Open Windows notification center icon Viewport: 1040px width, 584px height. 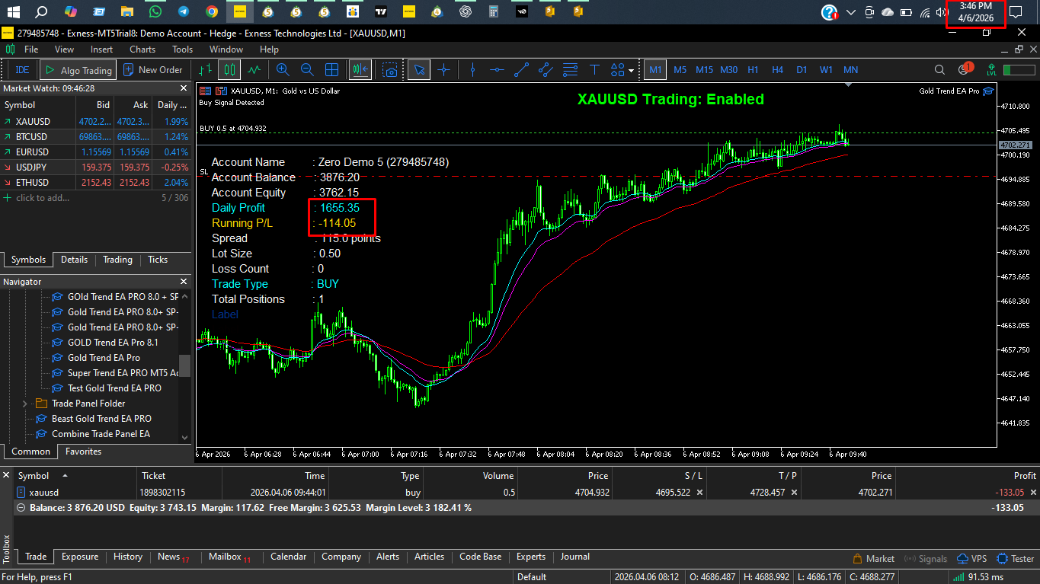1016,11
